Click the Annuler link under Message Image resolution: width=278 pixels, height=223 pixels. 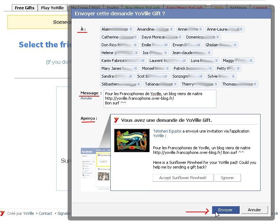(x=86, y=98)
